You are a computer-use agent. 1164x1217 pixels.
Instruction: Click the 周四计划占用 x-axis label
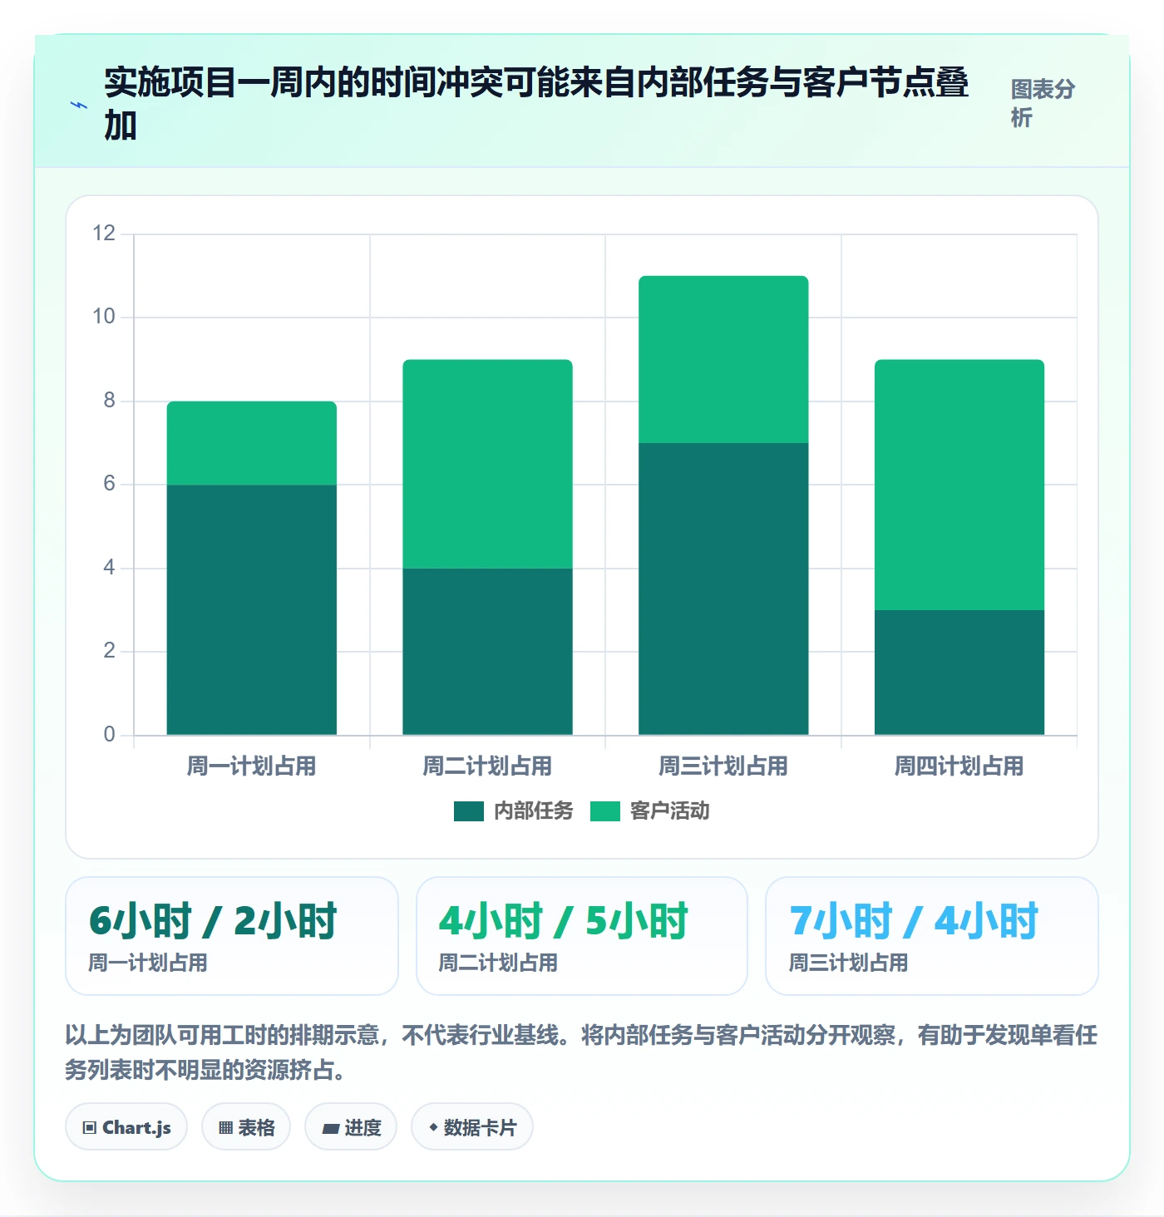(x=959, y=766)
